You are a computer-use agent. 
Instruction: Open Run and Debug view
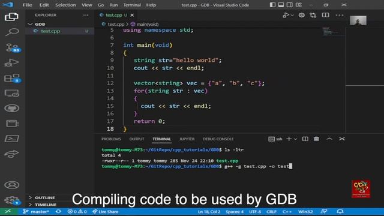point(11,62)
